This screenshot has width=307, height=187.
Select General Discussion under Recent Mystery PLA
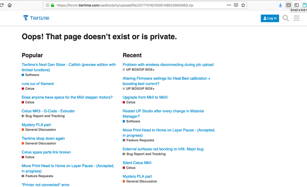coord(140,181)
